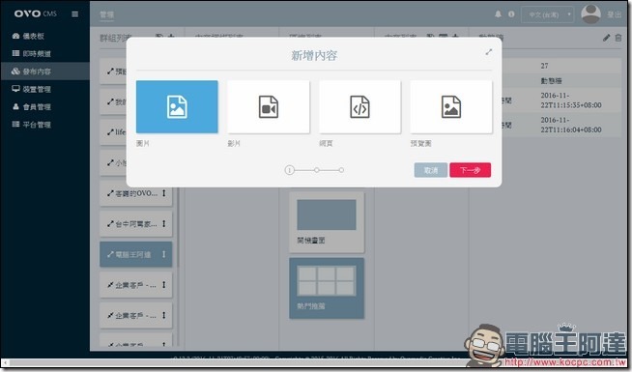Click the 動態牆 value cell
This screenshot has height=372, width=632.
pyautogui.click(x=551, y=81)
